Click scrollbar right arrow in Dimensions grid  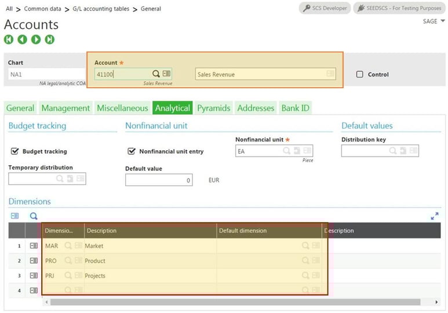click(x=436, y=302)
